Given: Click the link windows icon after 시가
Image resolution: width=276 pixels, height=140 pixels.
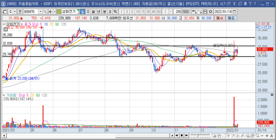Looking at the screenshot, I should click(x=229, y=4).
